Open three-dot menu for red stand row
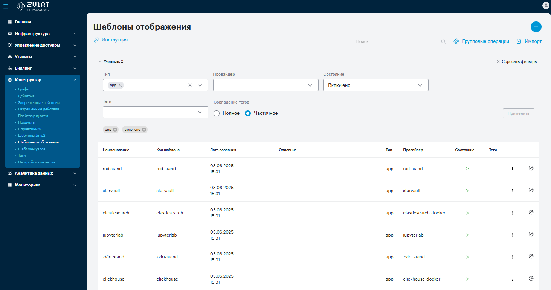551x290 pixels. [512, 168]
